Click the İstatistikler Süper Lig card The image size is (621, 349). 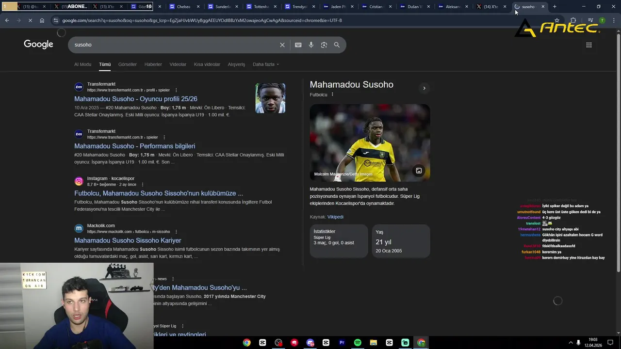[339, 241]
